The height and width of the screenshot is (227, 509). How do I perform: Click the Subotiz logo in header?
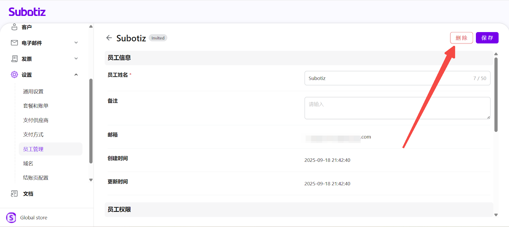(x=27, y=12)
